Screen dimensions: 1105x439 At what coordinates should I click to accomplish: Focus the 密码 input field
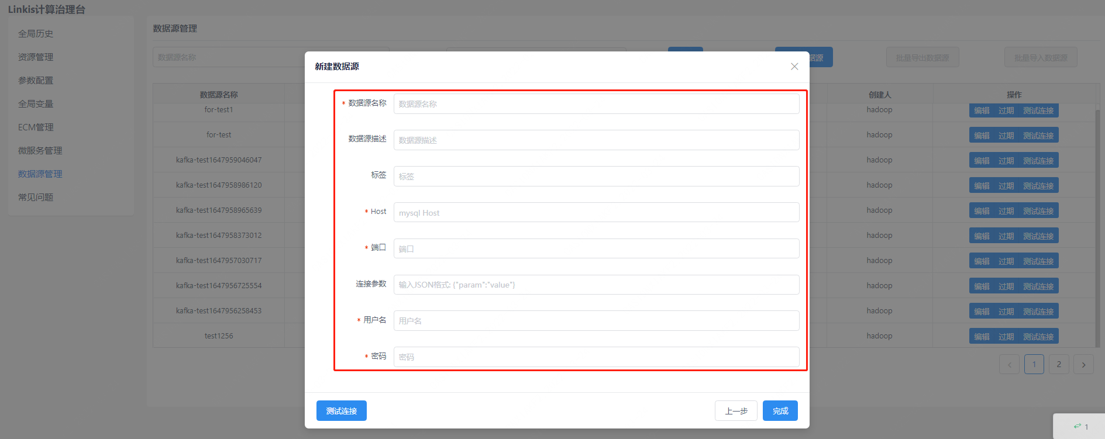click(x=595, y=357)
